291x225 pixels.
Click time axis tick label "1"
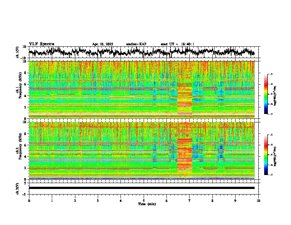[x=52, y=201]
